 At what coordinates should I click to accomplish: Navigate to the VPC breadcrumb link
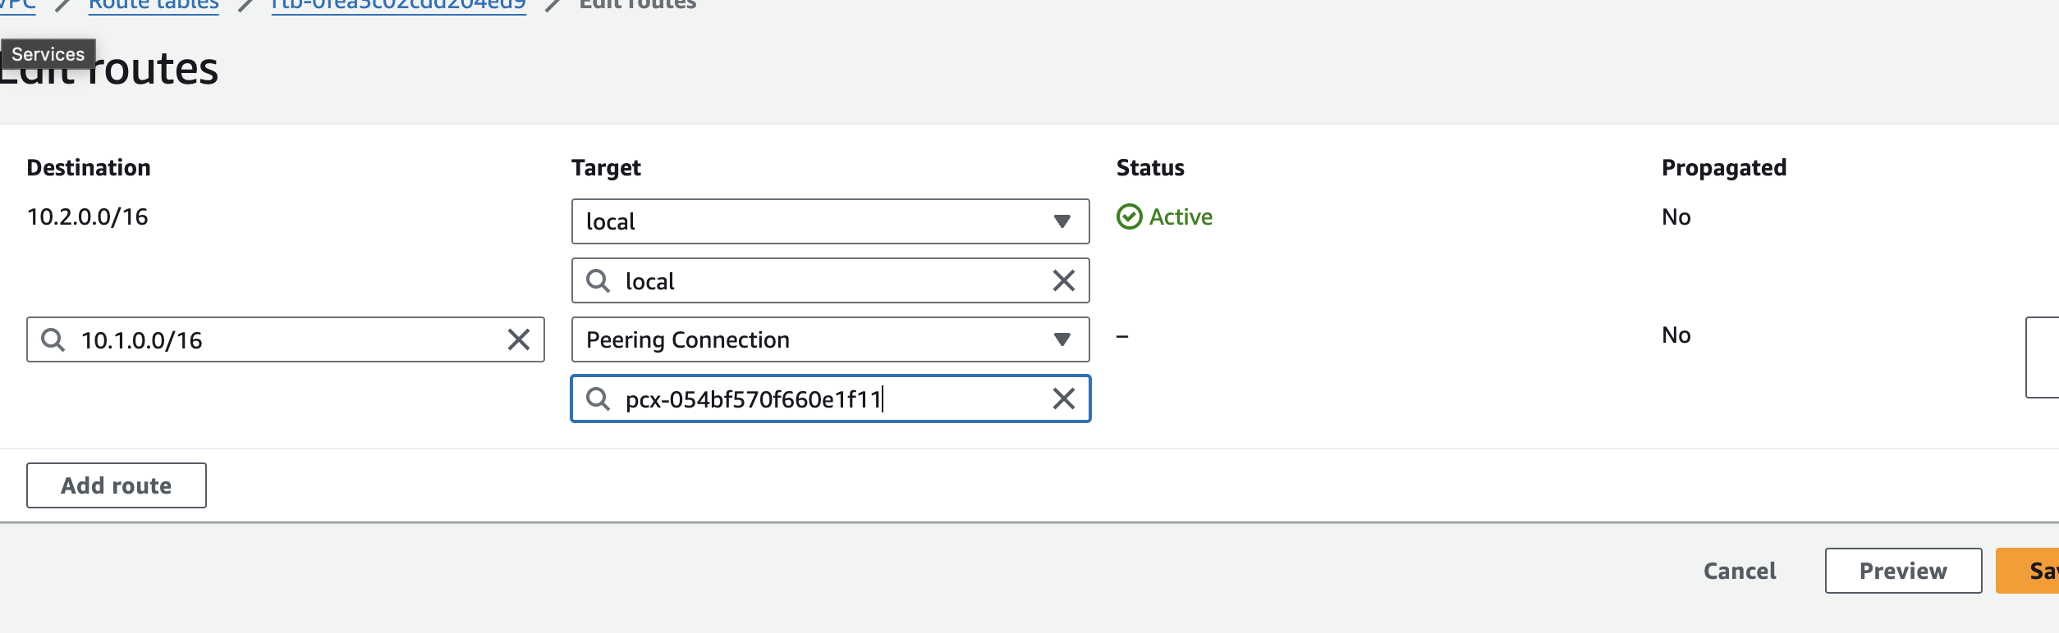18,5
